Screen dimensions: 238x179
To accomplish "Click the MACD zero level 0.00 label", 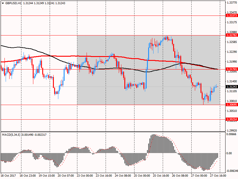I will click(229, 153).
